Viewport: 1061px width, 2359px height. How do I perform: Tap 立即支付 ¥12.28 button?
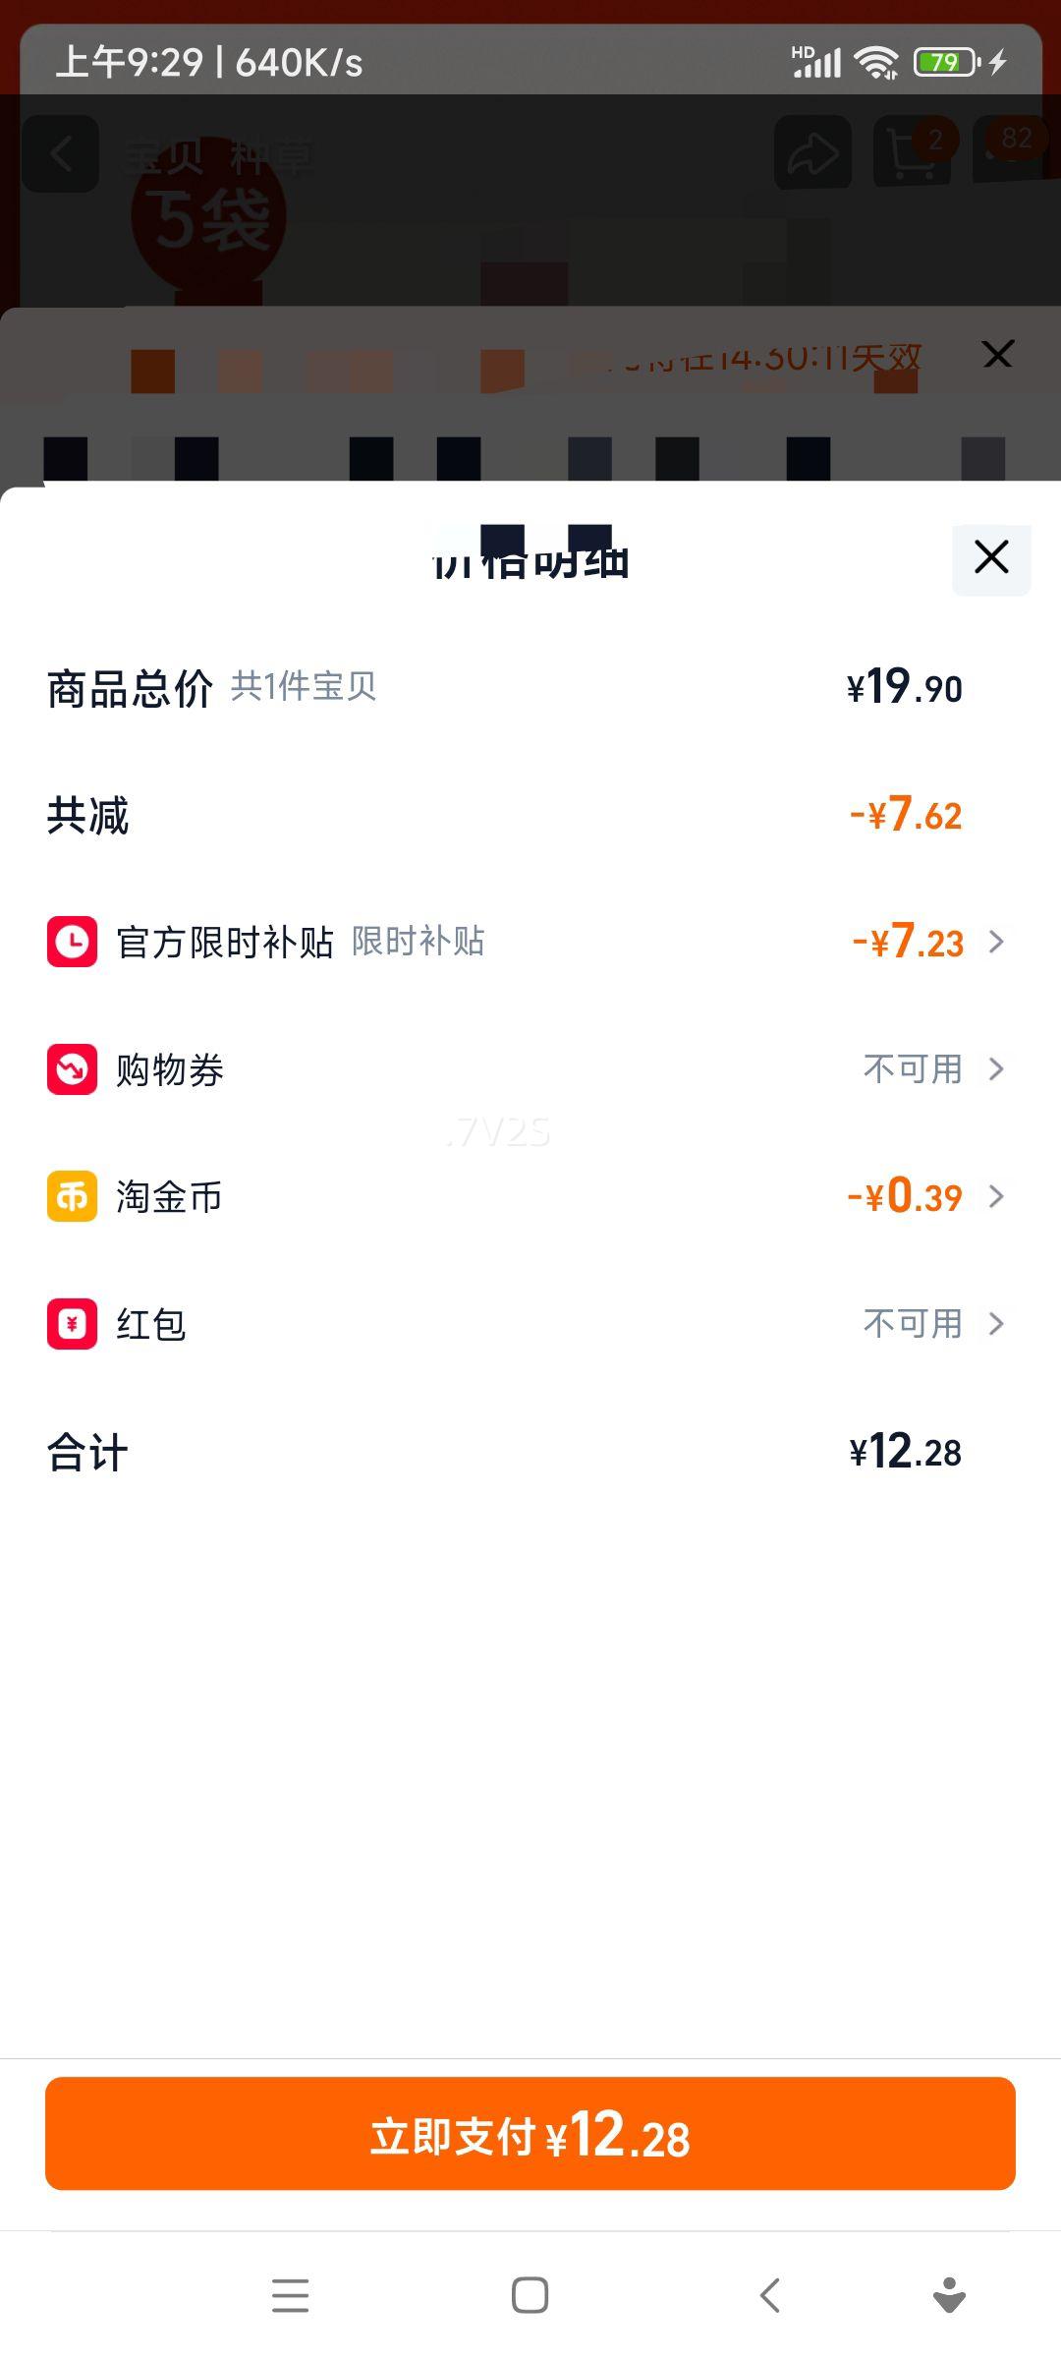pos(530,2134)
